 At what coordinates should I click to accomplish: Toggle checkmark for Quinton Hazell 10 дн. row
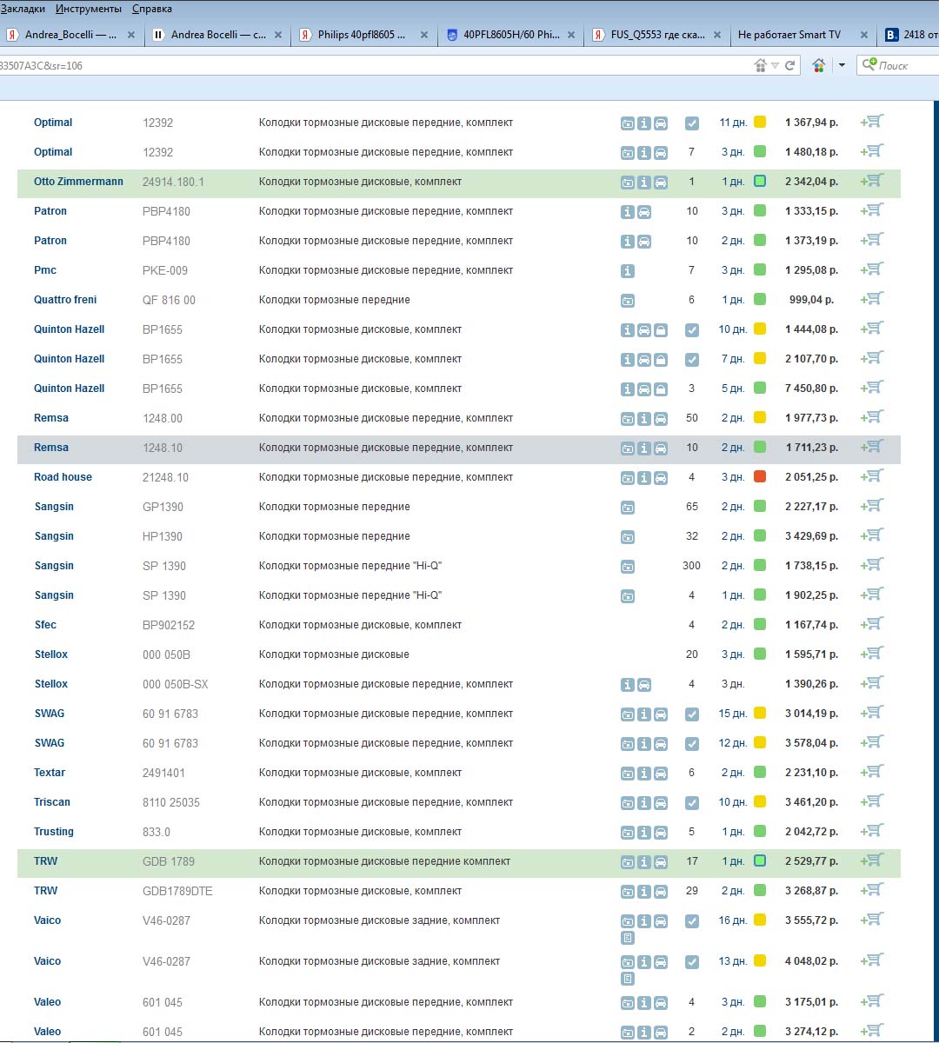(692, 330)
